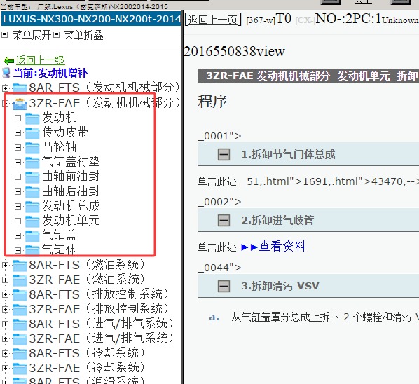Screen dimensions: 419x384
Task: Click folder icon beside 发动机总成
Action: click(32, 206)
